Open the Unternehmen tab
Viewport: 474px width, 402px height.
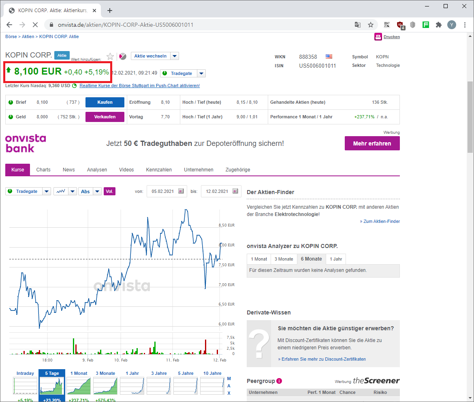[199, 170]
